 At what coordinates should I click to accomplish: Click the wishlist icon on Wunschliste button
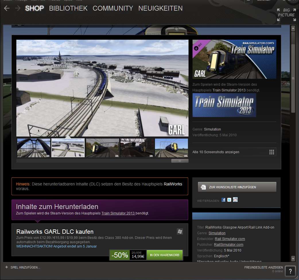tap(203, 187)
